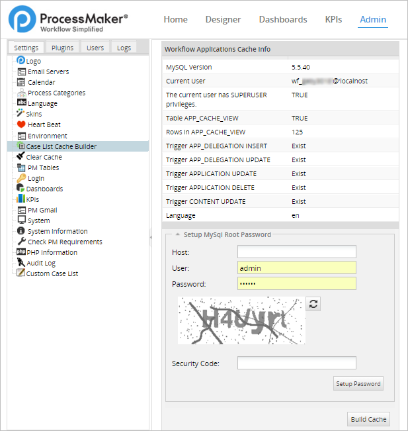Switch to the Plugins tab
The width and height of the screenshot is (408, 431).
point(62,48)
